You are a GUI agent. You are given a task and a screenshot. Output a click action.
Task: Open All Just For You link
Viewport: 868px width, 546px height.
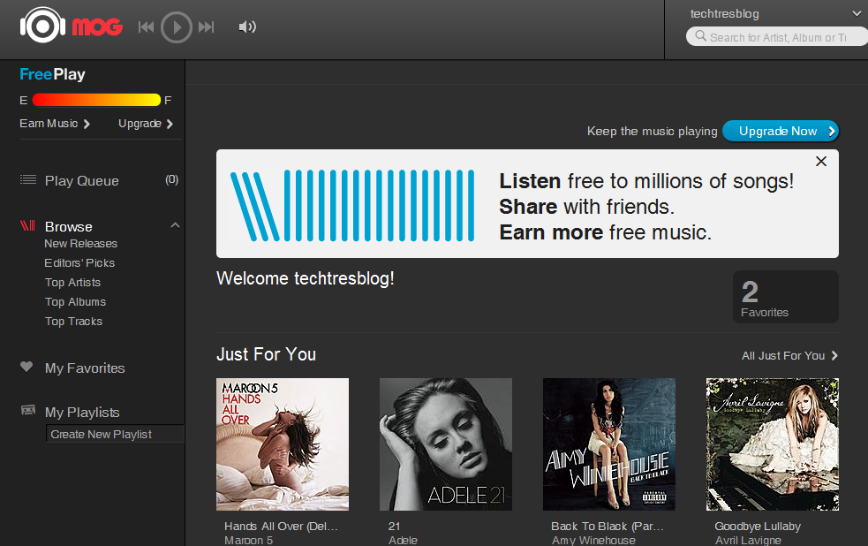[x=789, y=355]
